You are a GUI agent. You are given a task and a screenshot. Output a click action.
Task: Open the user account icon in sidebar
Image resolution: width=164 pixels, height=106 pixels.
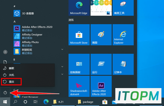point(5,52)
